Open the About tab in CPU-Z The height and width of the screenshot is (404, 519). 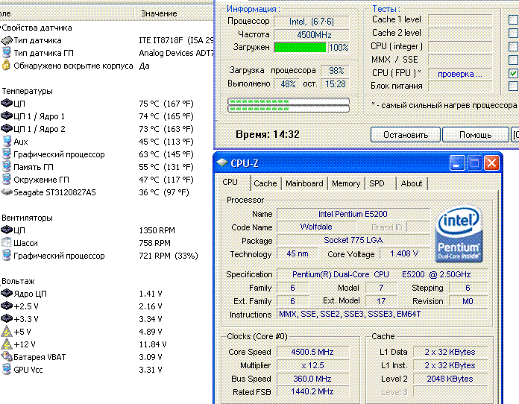(x=412, y=183)
